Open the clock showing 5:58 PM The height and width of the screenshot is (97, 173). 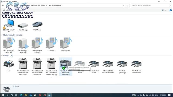click(x=163, y=95)
